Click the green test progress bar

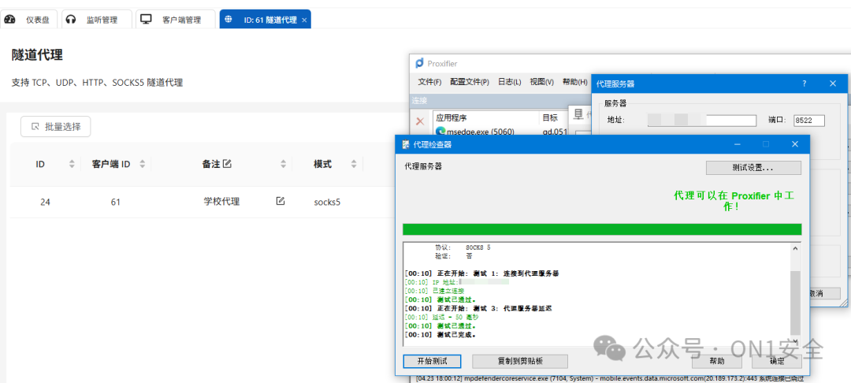coord(602,229)
